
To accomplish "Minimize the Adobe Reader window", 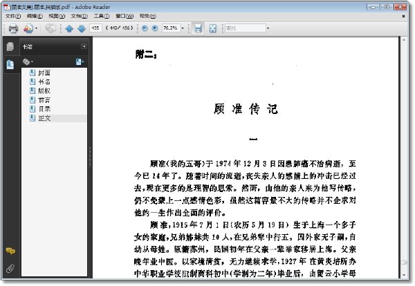I will tap(373, 7).
